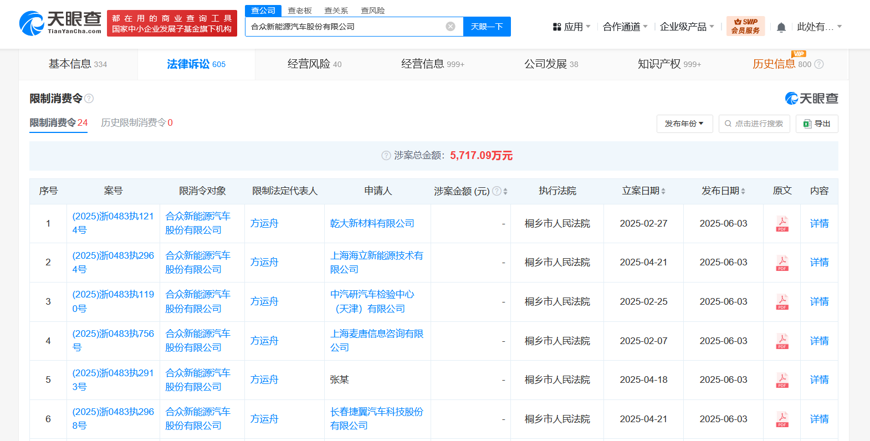This screenshot has width=870, height=441.
Task: Sort table by 涉案金额 column
Action: 505,191
